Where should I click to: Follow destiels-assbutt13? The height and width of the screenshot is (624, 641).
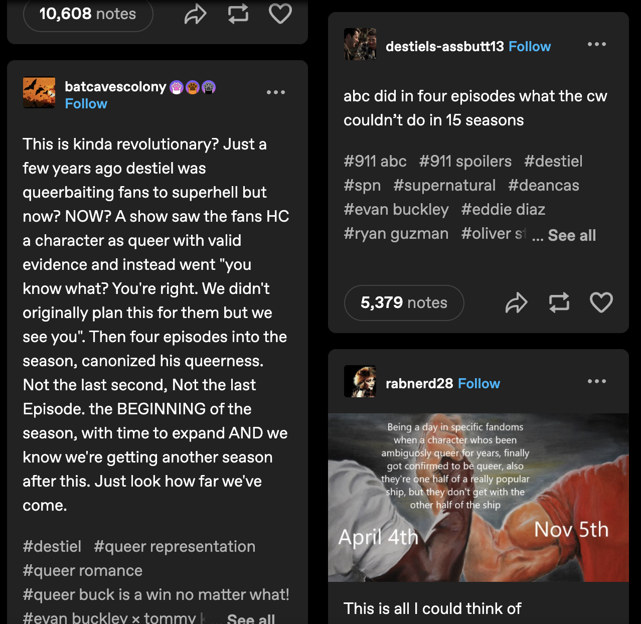tap(530, 47)
